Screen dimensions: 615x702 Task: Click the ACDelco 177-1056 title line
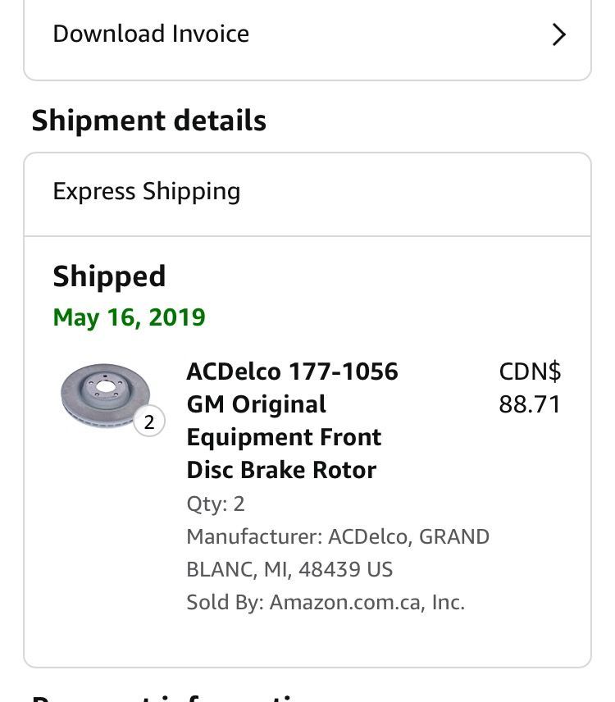291,372
